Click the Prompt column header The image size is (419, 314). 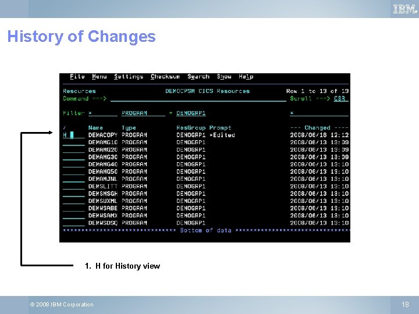coord(220,128)
